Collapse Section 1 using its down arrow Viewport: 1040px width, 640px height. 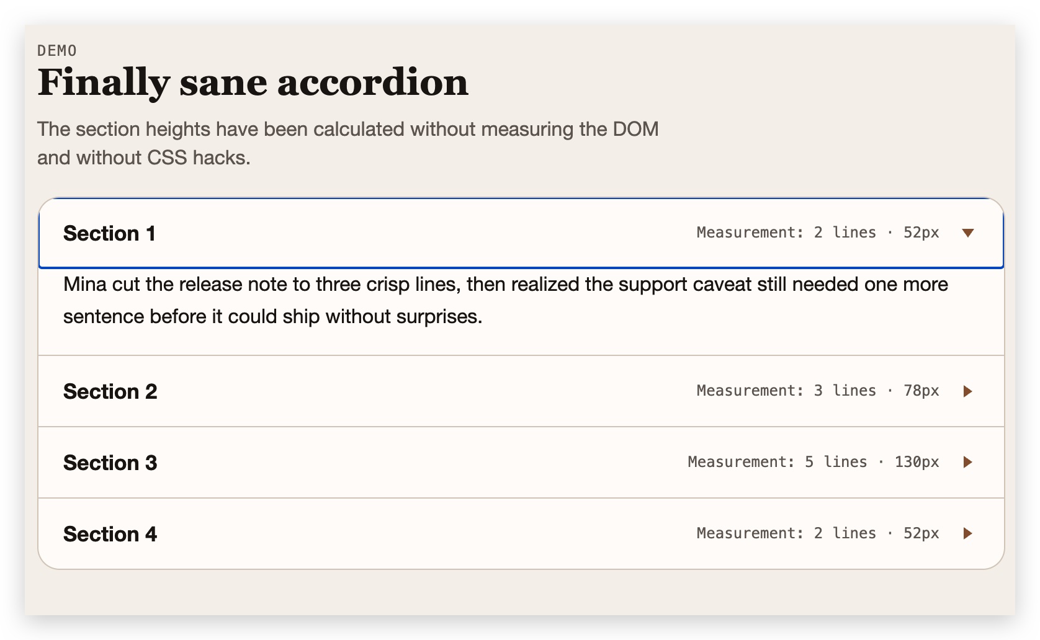tap(967, 233)
